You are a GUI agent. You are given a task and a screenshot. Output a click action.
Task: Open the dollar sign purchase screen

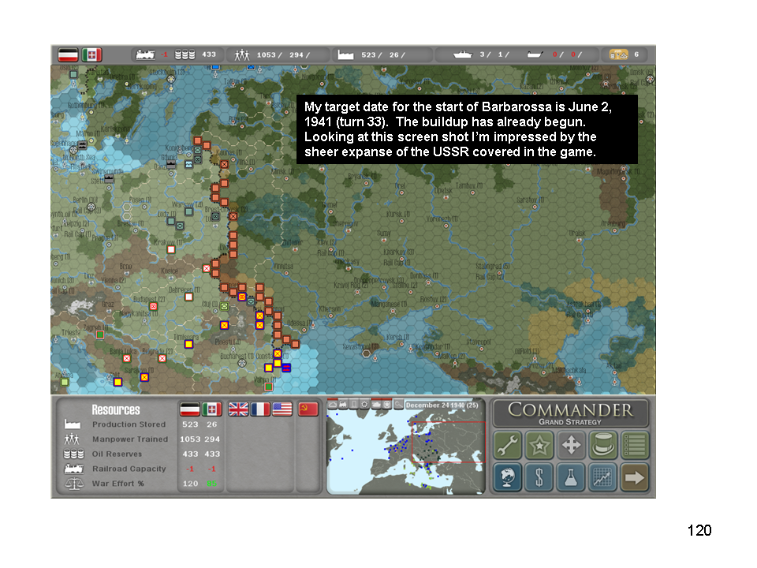540,476
